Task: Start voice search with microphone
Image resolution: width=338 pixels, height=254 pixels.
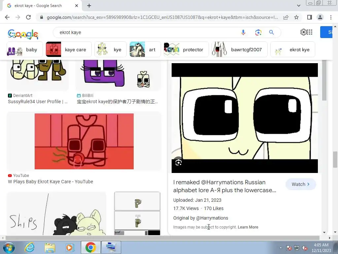Action: coord(243,32)
